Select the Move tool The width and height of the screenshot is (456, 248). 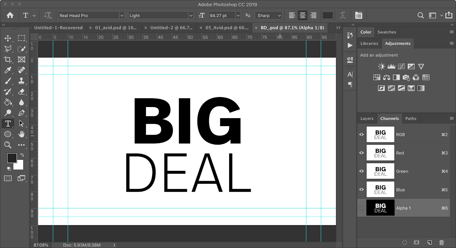[x=8, y=38]
